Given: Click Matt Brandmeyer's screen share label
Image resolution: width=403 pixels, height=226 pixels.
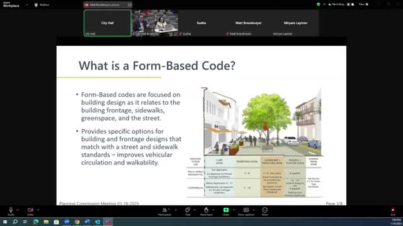Looking at the screenshot, I should 105,5.
